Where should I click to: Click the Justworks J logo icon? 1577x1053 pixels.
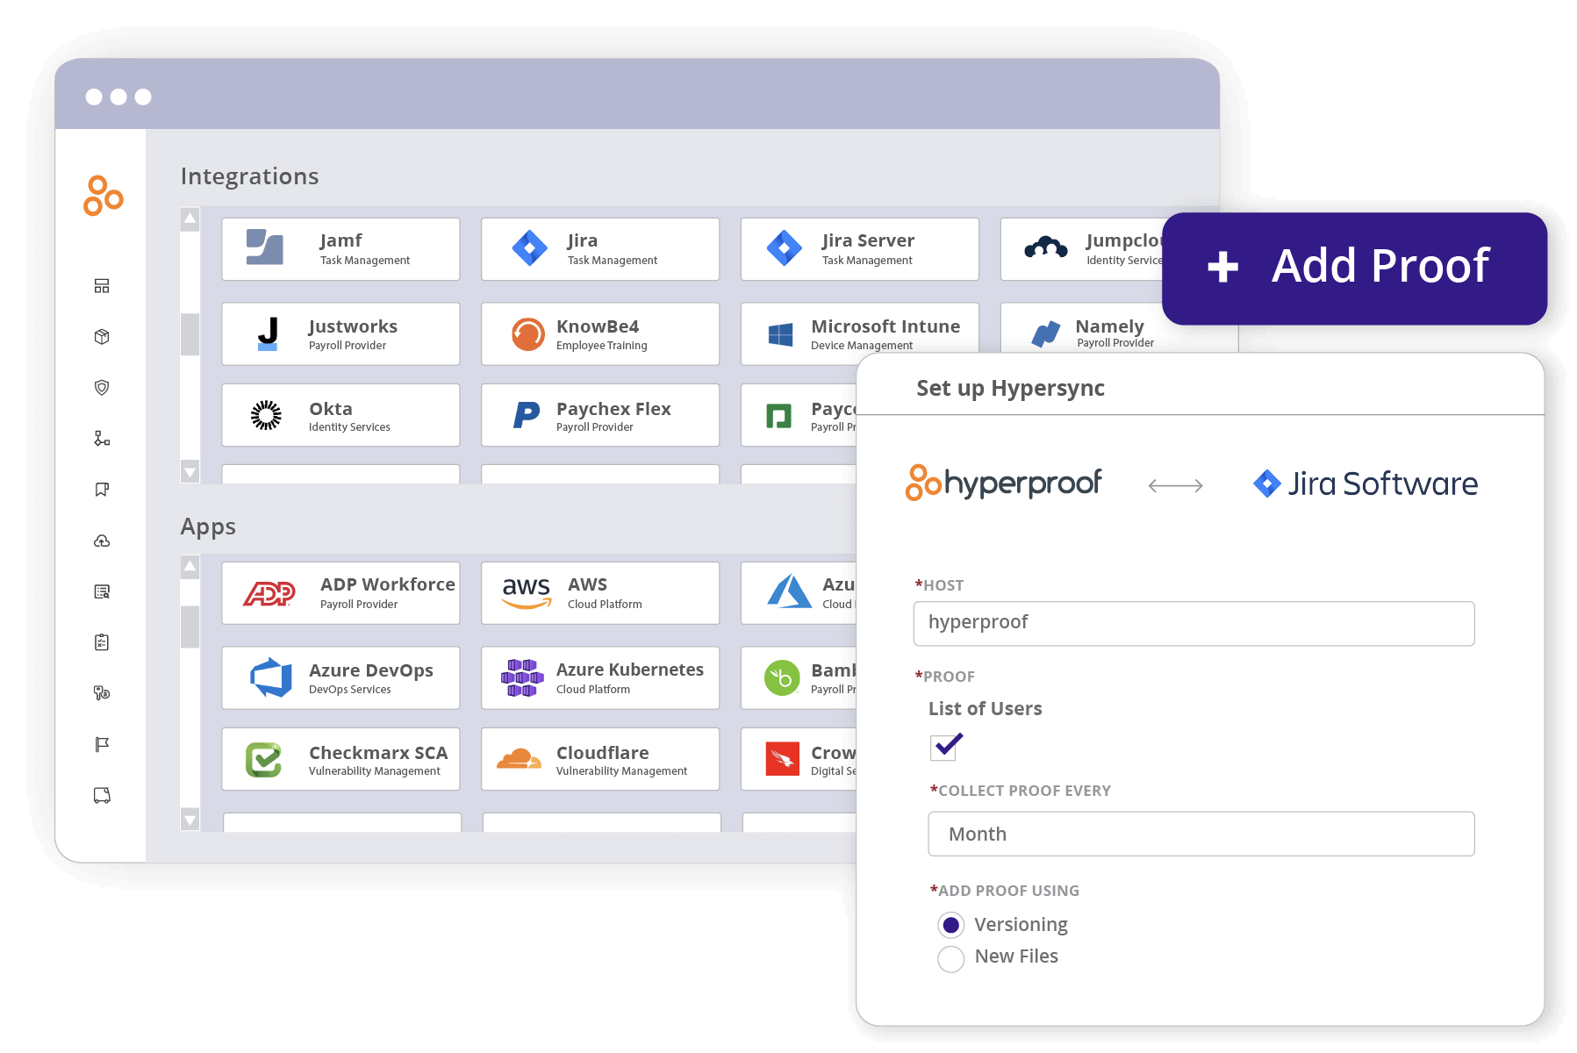coord(268,334)
